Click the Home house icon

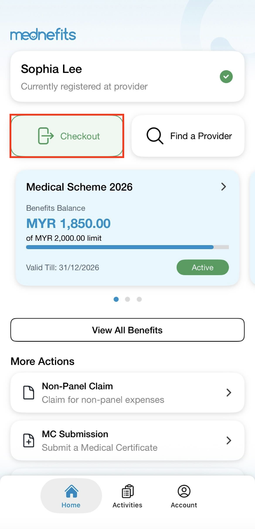coord(71,491)
